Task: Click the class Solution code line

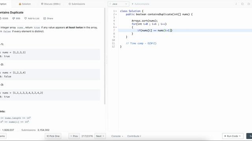Action: [x=132, y=11]
